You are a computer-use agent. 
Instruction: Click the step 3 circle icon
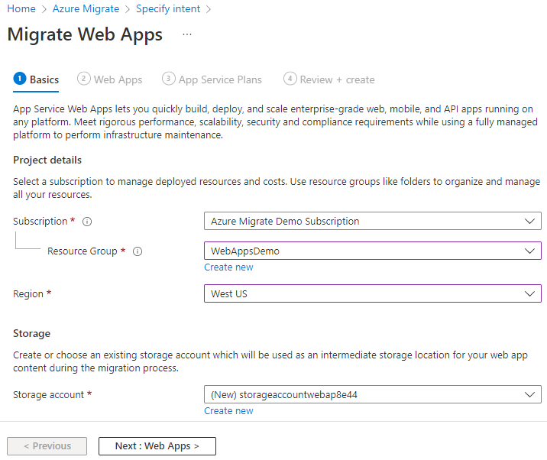click(x=169, y=79)
